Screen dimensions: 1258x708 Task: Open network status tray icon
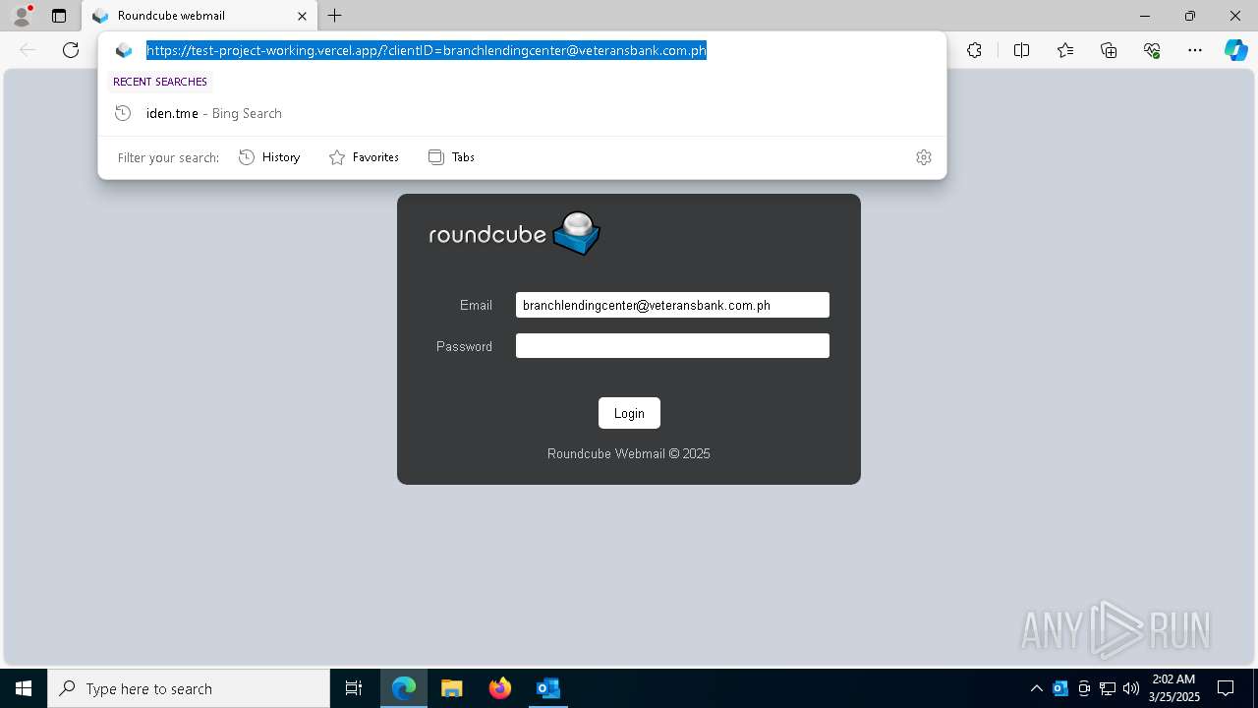pyautogui.click(x=1108, y=688)
